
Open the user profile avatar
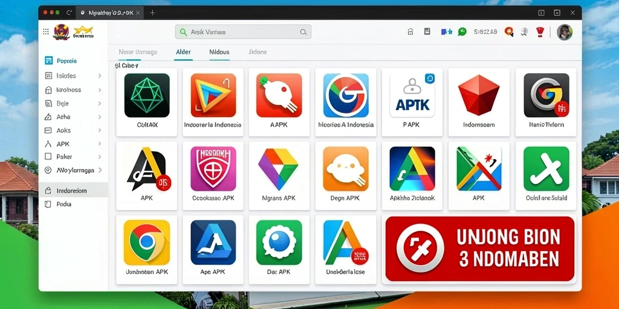click(x=565, y=32)
